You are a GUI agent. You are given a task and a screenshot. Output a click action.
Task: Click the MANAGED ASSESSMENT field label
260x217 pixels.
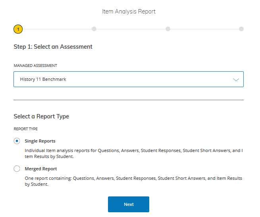click(35, 65)
